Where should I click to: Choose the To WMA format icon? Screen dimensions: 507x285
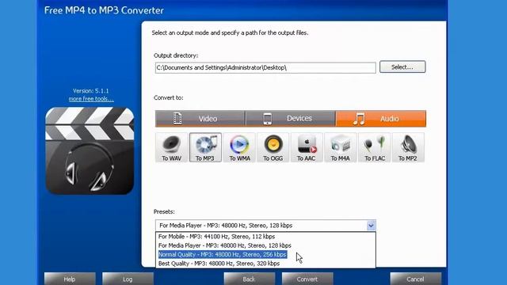pyautogui.click(x=239, y=147)
